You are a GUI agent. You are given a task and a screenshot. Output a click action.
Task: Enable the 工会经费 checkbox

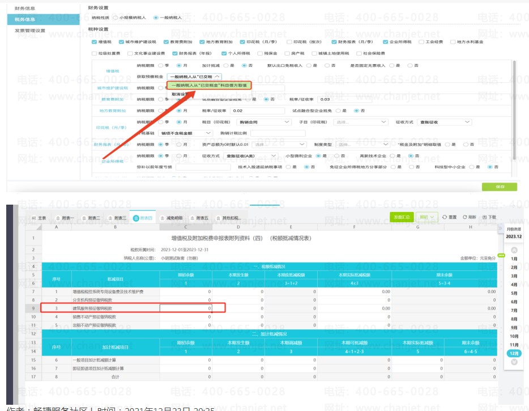[x=421, y=42]
